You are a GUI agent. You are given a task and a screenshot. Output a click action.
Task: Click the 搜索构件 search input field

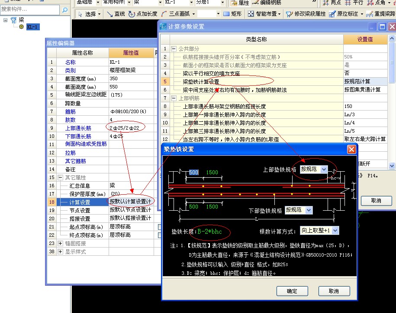click(x=30, y=10)
